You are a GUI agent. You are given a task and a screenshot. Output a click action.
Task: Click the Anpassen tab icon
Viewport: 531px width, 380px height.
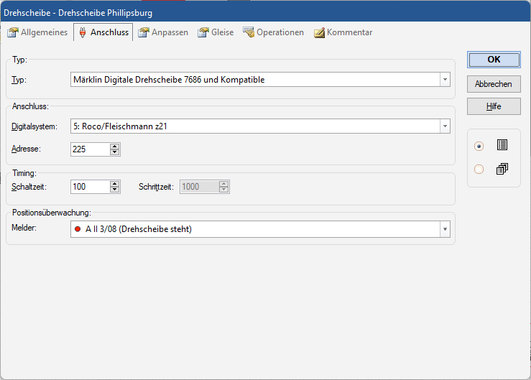click(144, 32)
